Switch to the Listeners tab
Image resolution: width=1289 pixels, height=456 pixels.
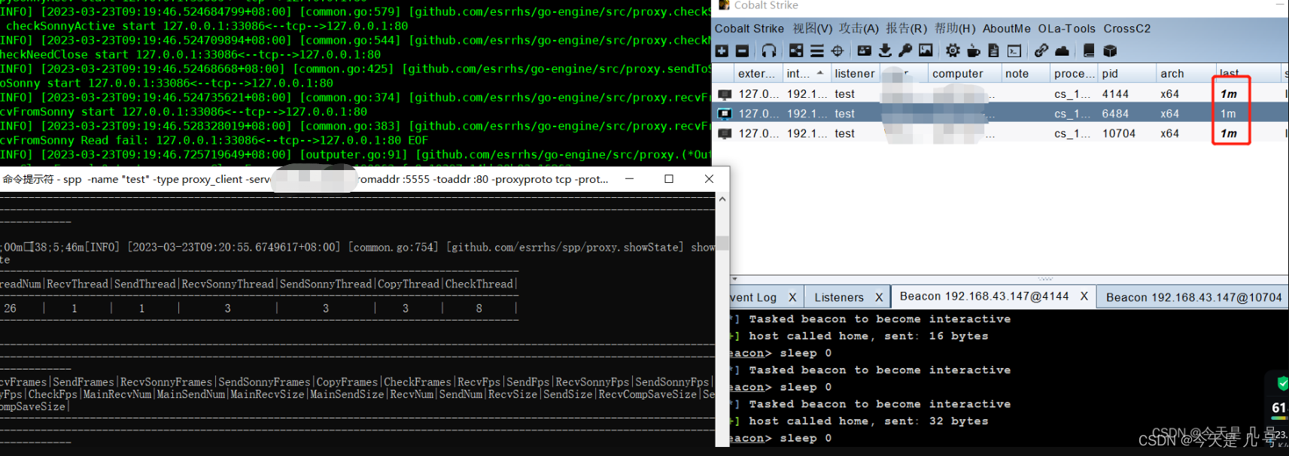tap(839, 297)
